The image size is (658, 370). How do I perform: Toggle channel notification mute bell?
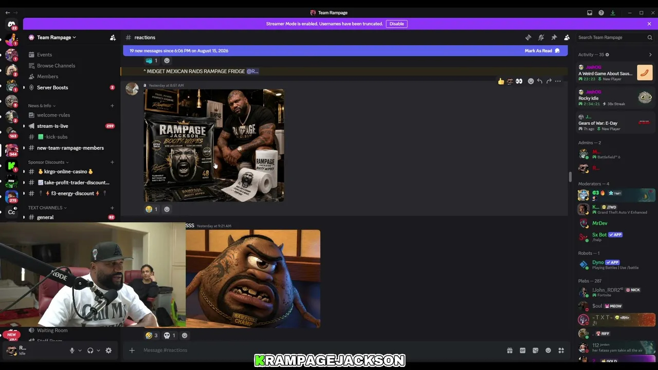coord(541,38)
